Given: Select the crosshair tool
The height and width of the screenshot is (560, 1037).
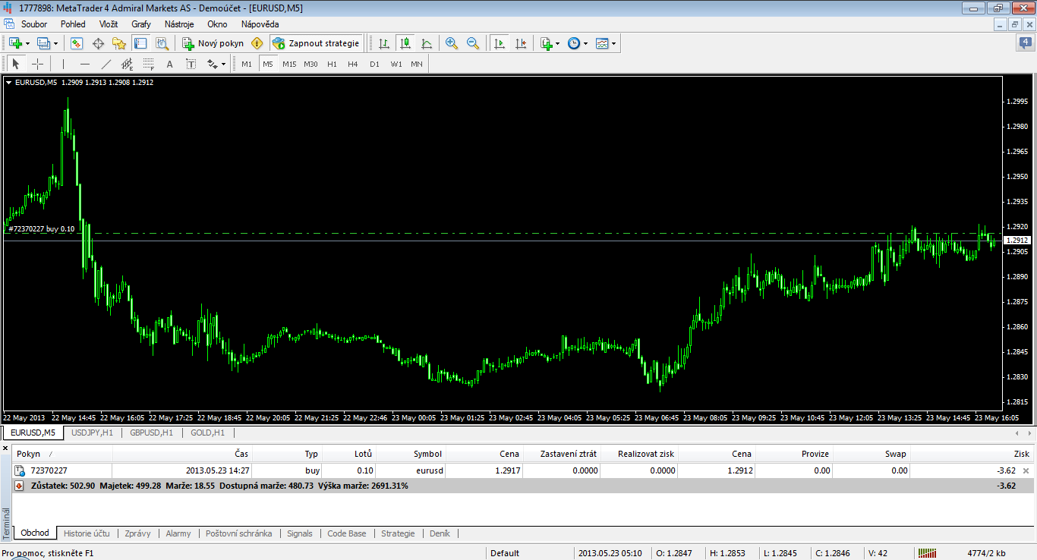Looking at the screenshot, I should coord(37,64).
